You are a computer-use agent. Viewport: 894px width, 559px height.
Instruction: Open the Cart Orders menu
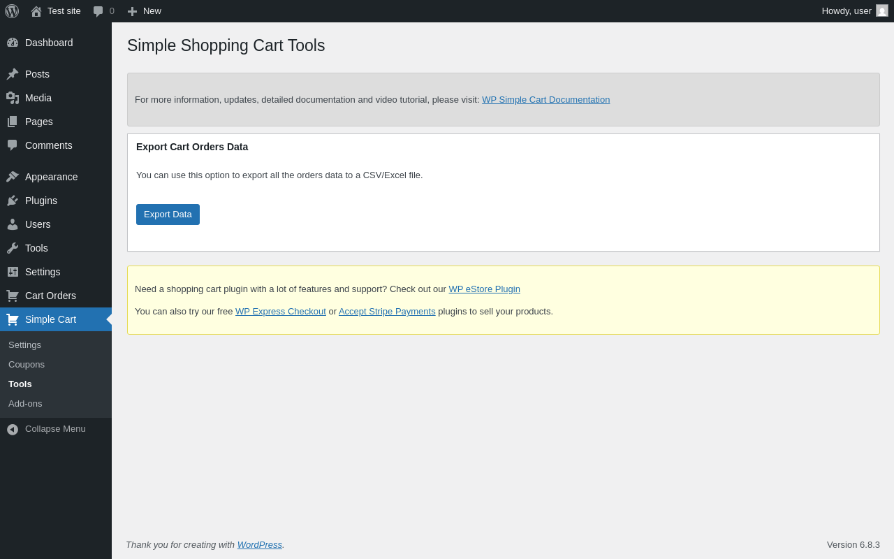pos(50,296)
